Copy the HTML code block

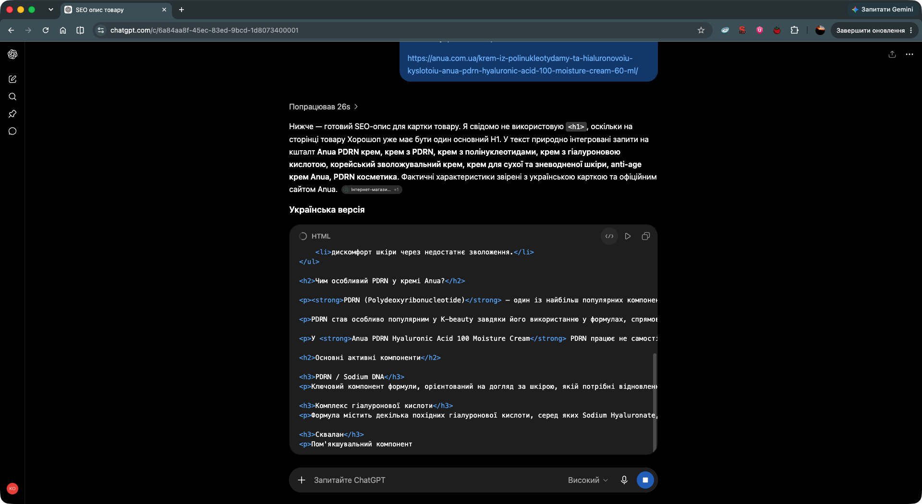646,236
